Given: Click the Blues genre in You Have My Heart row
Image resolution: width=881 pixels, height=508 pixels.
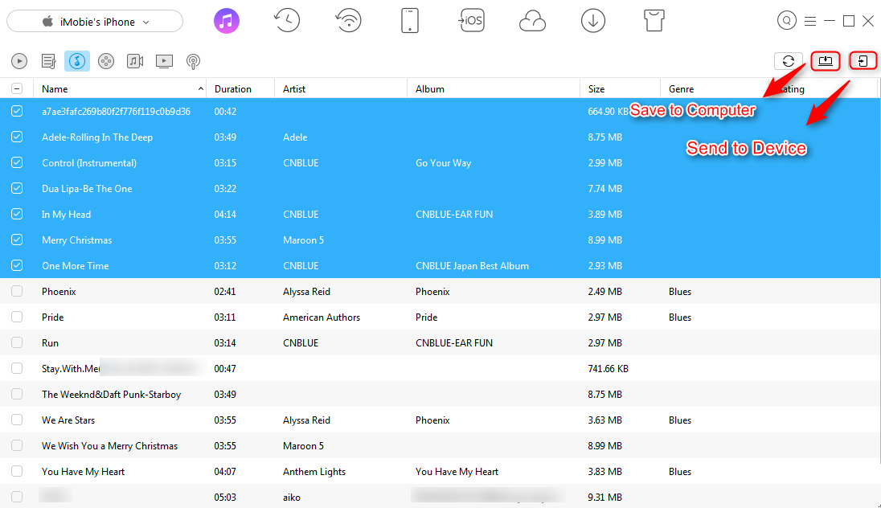Looking at the screenshot, I should click(x=680, y=472).
